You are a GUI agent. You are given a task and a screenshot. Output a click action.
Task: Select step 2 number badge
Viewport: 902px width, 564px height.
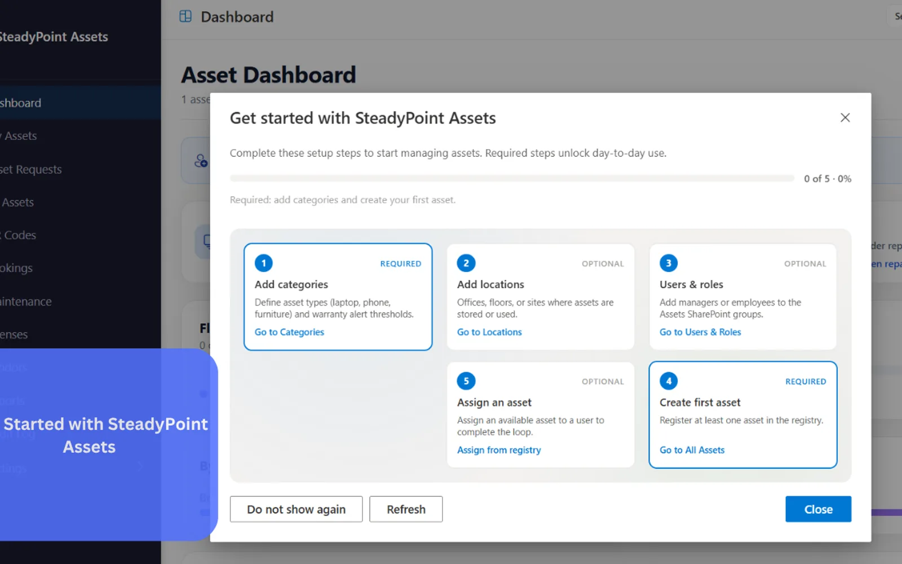(466, 263)
